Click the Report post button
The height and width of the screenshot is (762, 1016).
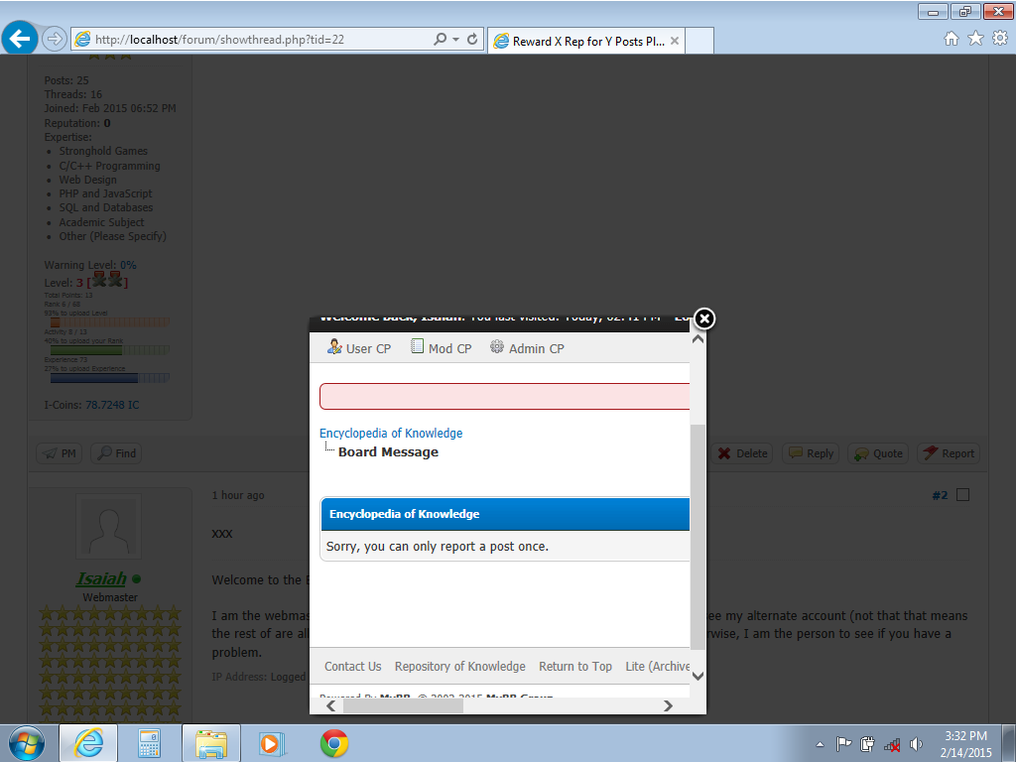tap(949, 453)
